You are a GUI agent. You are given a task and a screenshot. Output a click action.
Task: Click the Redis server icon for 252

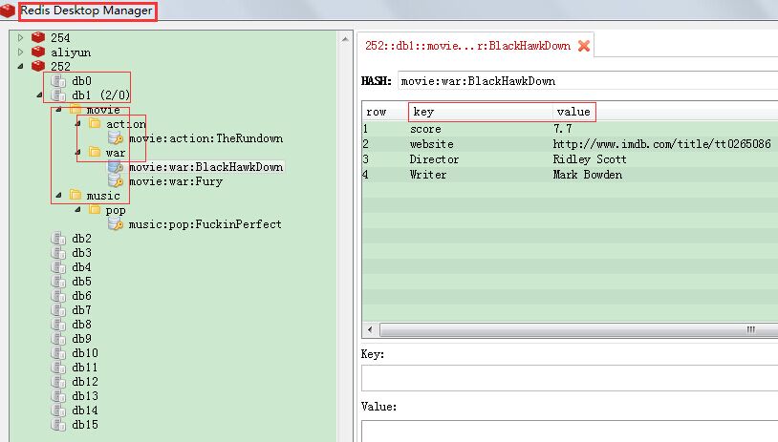[38, 67]
